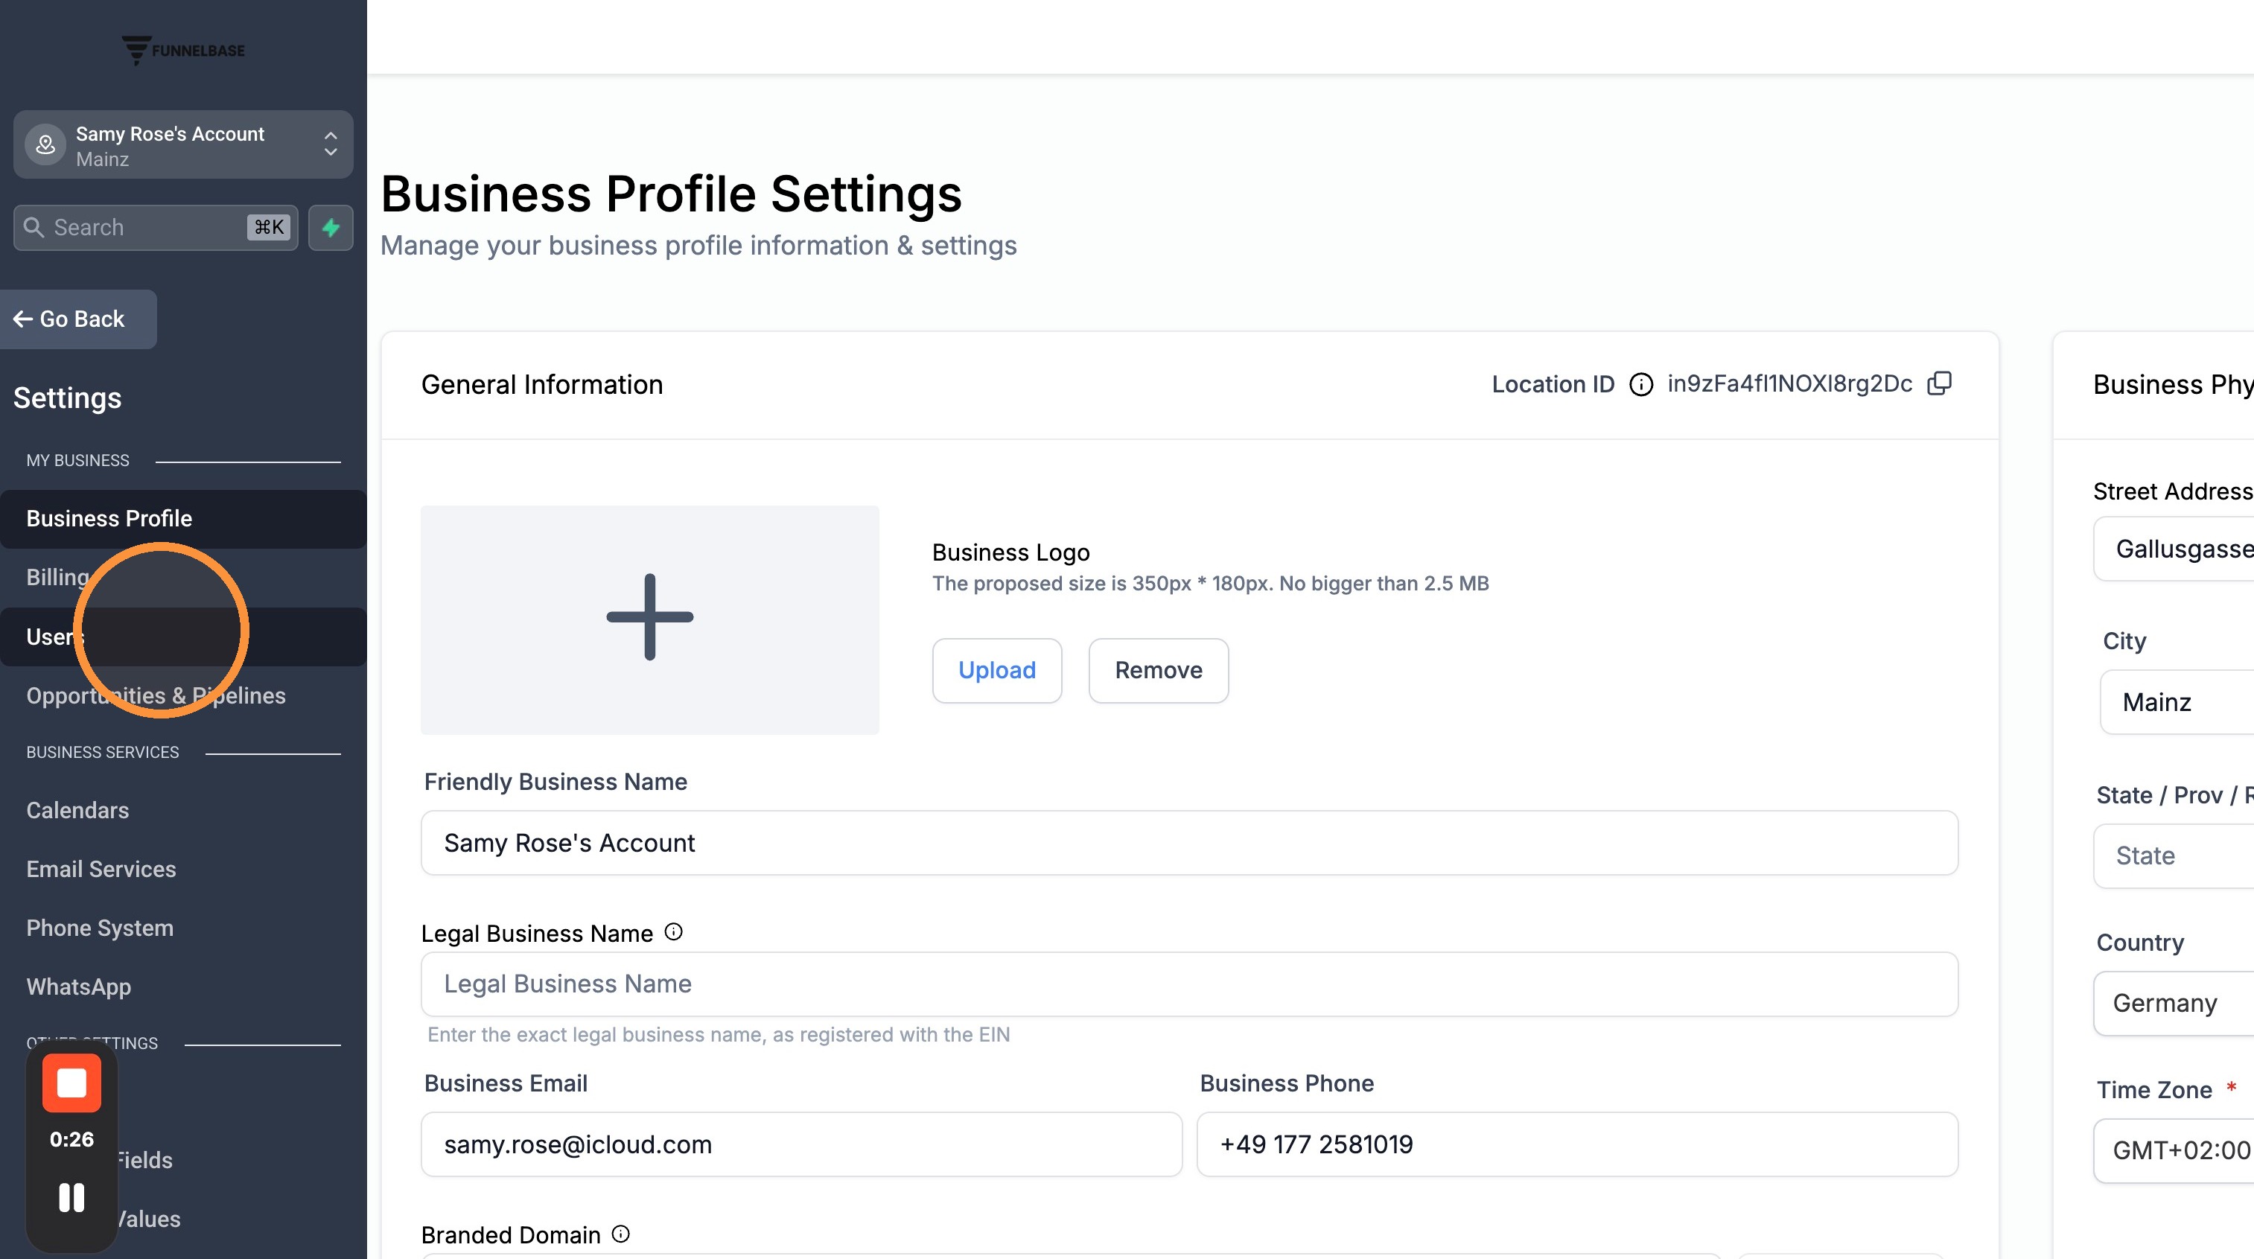Image resolution: width=2254 pixels, height=1259 pixels.
Task: Click the Upload logo button
Action: click(x=998, y=670)
